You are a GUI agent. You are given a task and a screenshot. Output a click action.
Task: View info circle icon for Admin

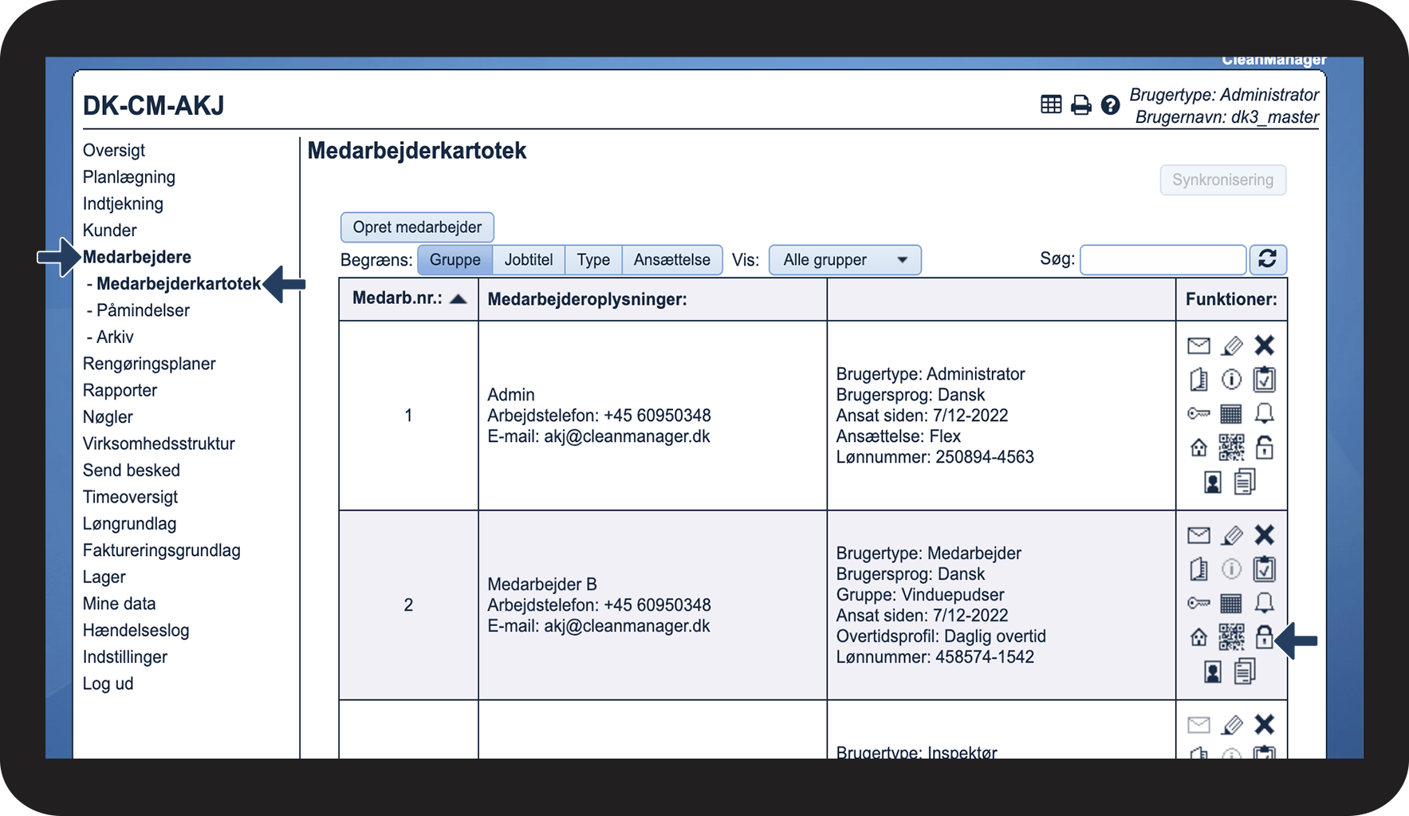click(1232, 380)
